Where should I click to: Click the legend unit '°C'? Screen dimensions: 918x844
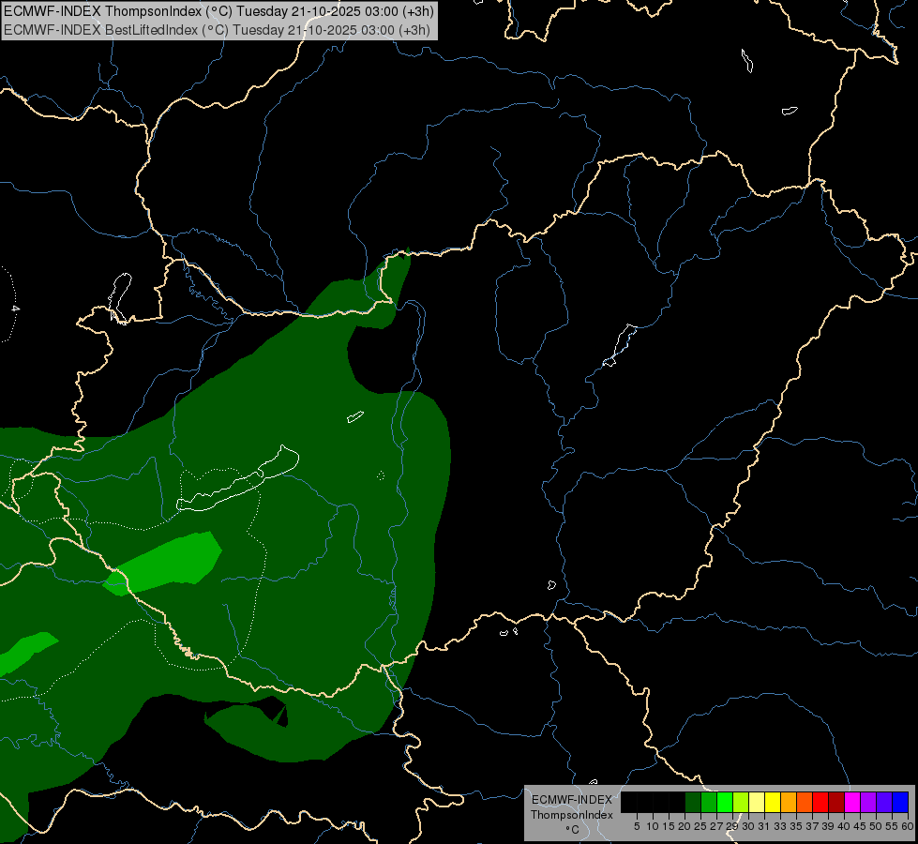tap(572, 830)
